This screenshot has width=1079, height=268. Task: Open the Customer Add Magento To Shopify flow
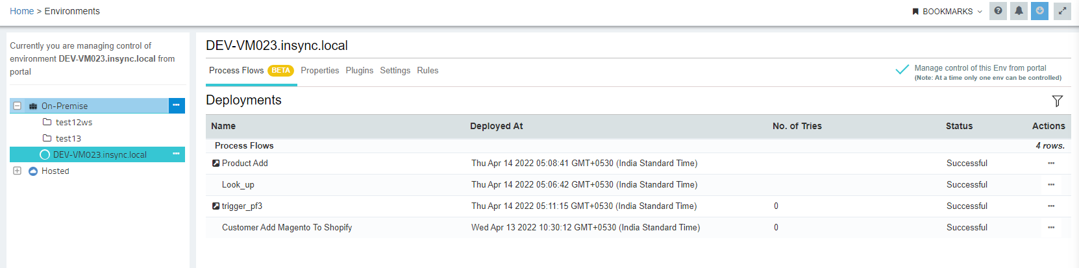click(x=286, y=228)
